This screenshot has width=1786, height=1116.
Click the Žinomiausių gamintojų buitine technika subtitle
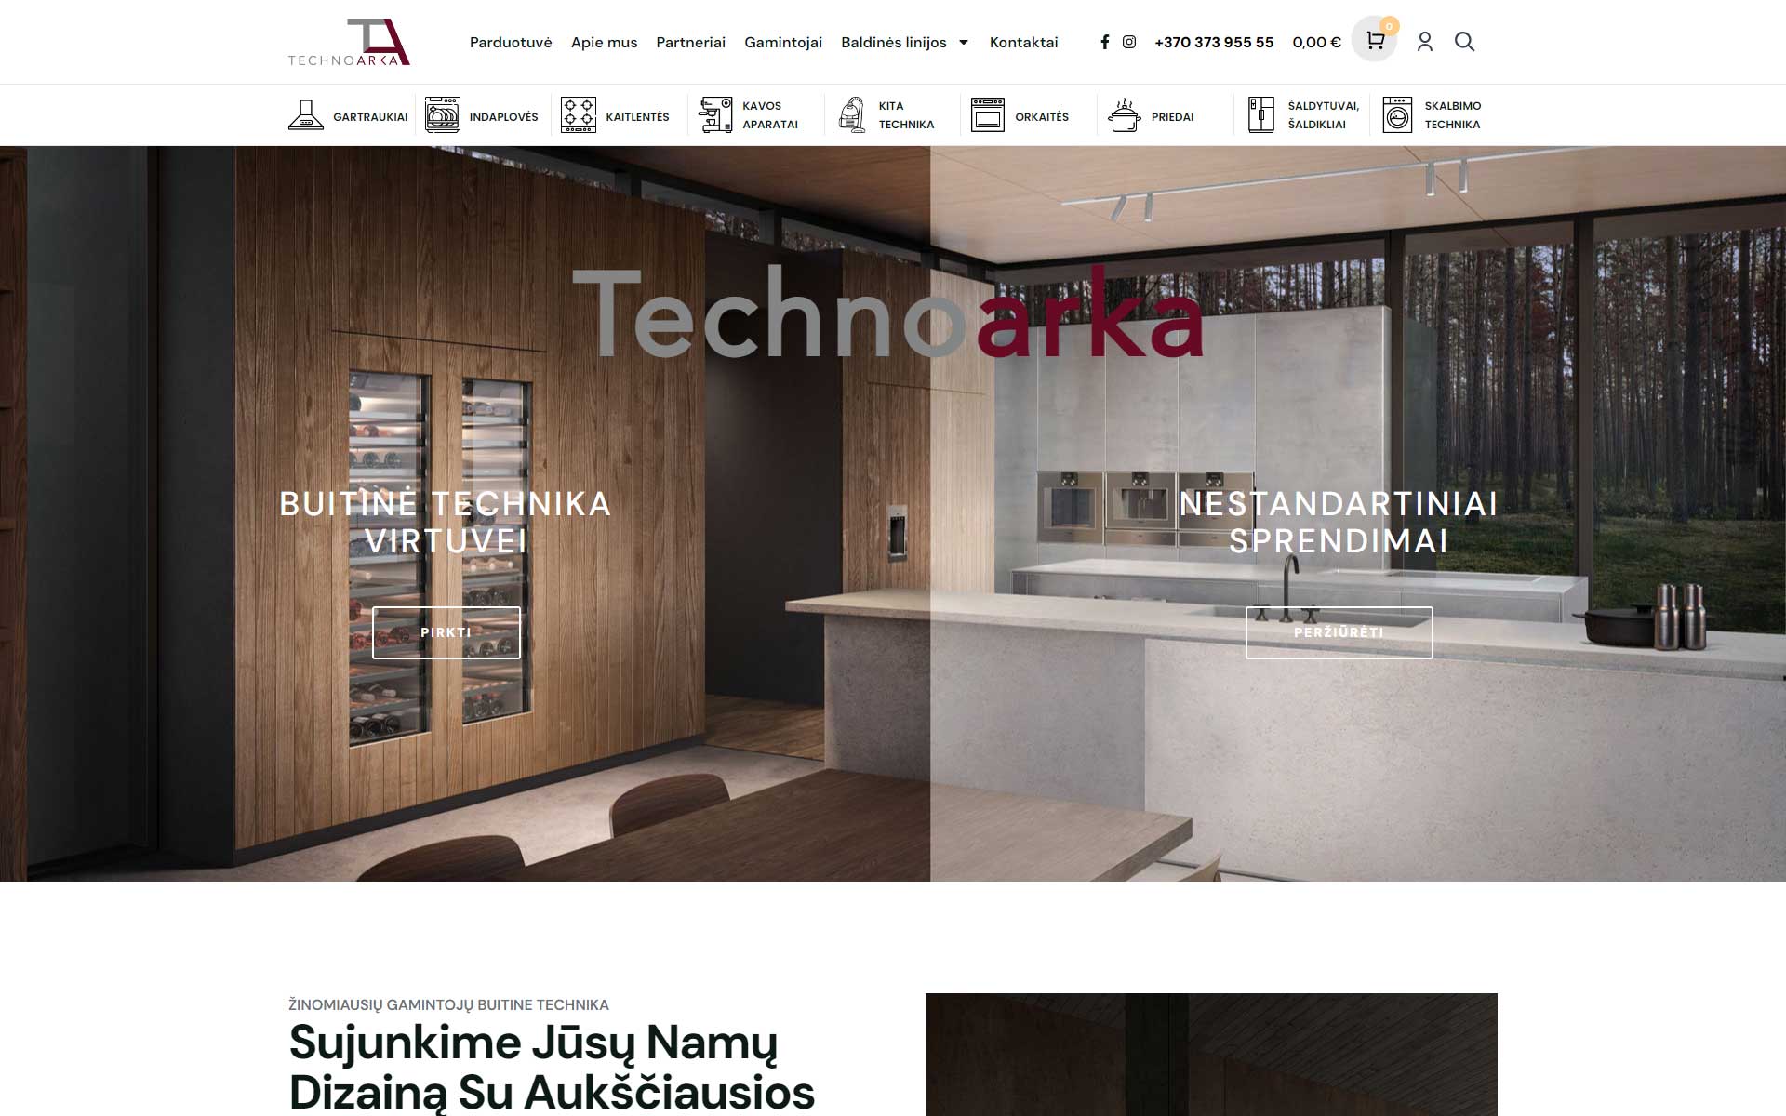click(x=448, y=1004)
